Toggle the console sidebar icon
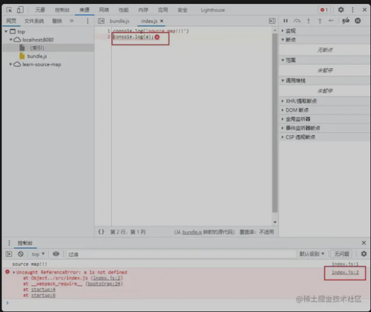The image size is (371, 312). click(9, 254)
